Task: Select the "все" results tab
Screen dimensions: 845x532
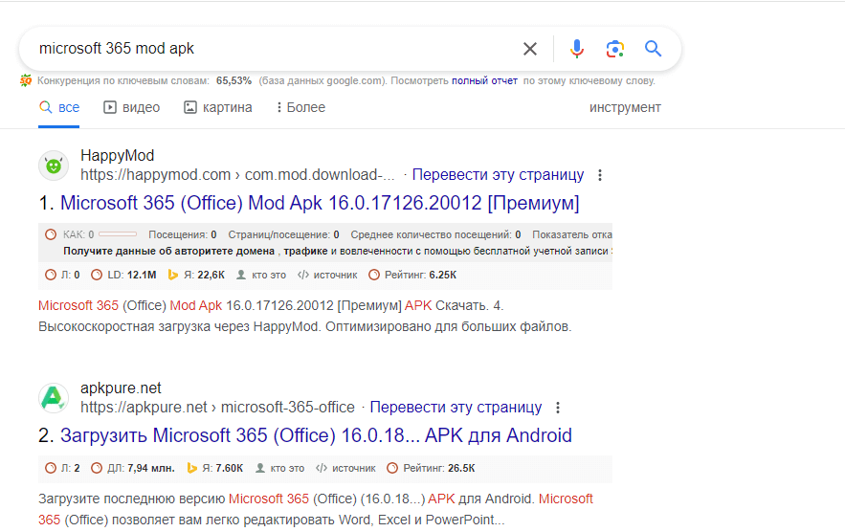Action: coord(59,108)
